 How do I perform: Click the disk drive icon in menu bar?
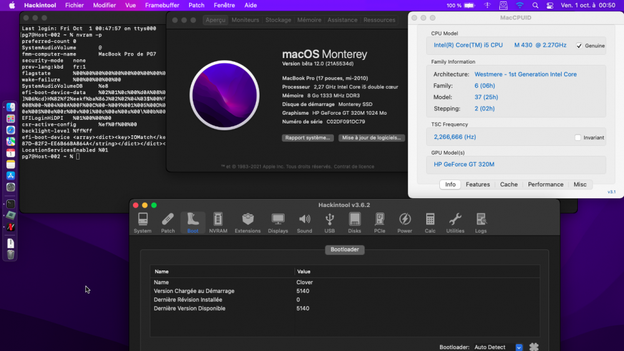tap(504, 5)
